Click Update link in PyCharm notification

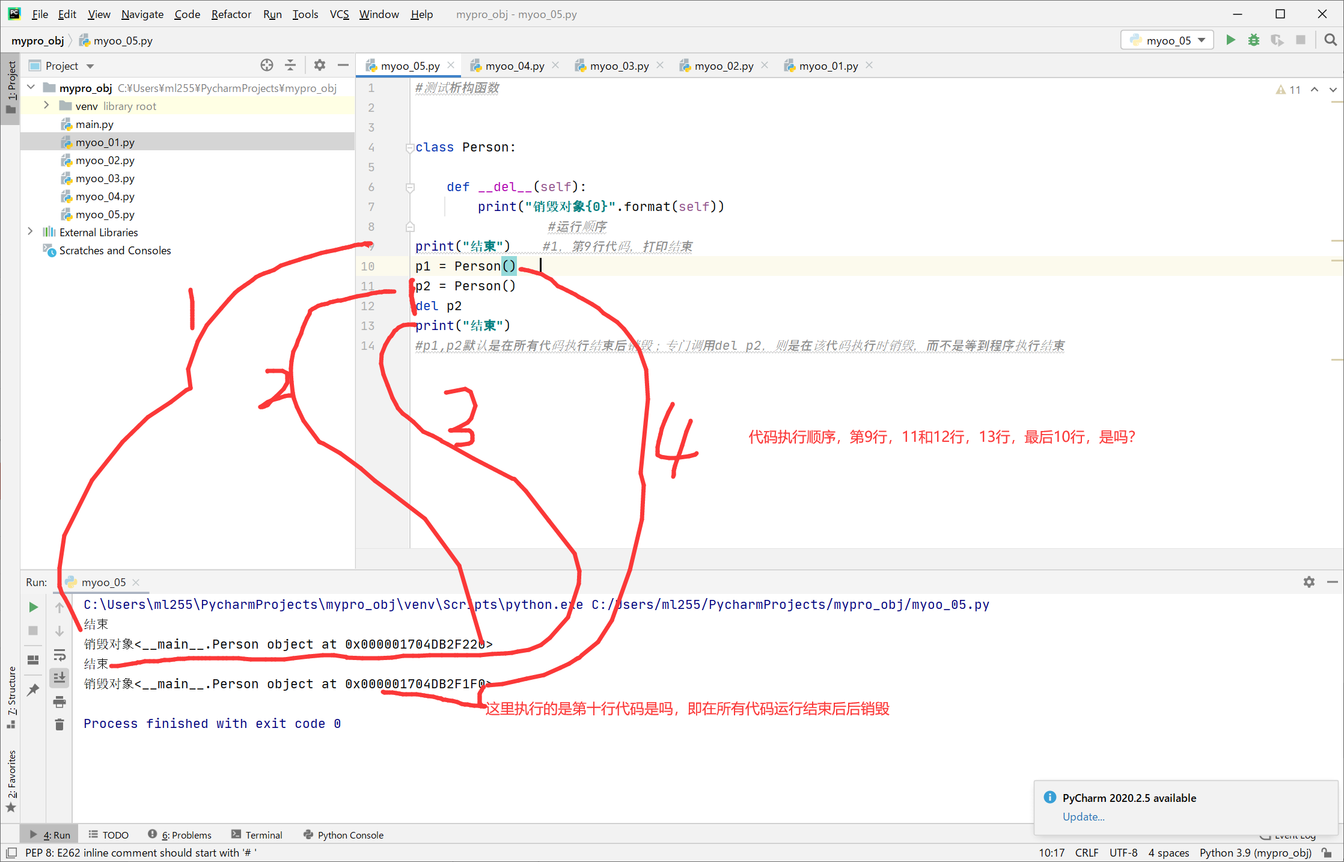[x=1083, y=816]
